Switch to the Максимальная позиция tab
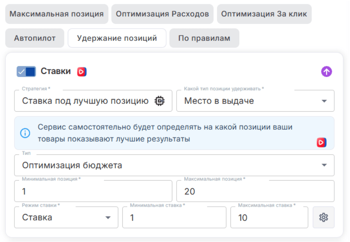Image resolution: width=350 pixels, height=242 pixels. point(57,14)
